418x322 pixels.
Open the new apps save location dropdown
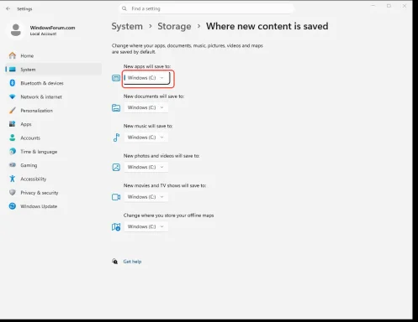146,78
